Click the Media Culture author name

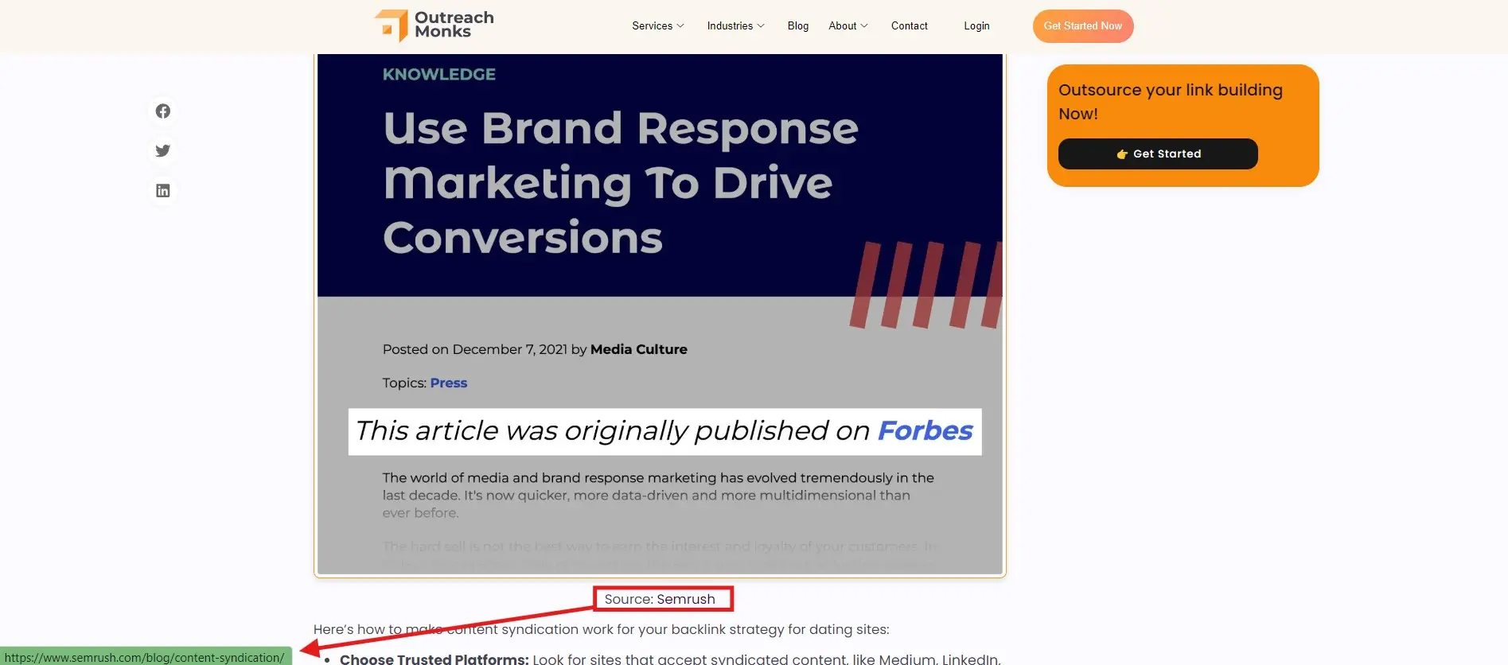[638, 349]
